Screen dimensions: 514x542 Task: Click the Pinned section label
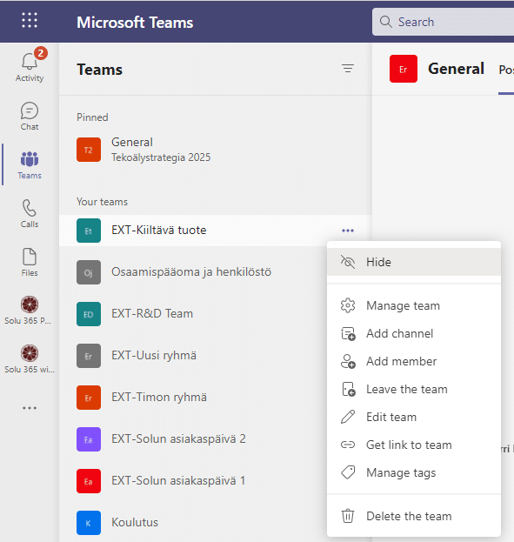(x=92, y=117)
